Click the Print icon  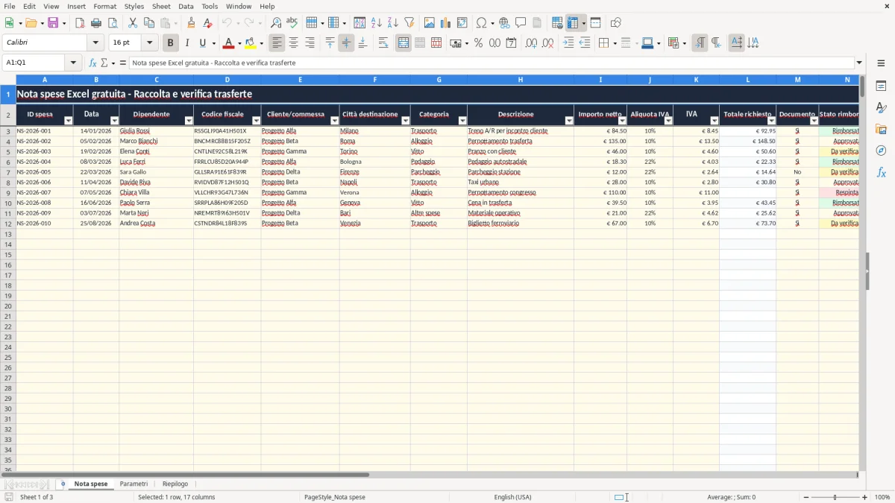tap(96, 23)
